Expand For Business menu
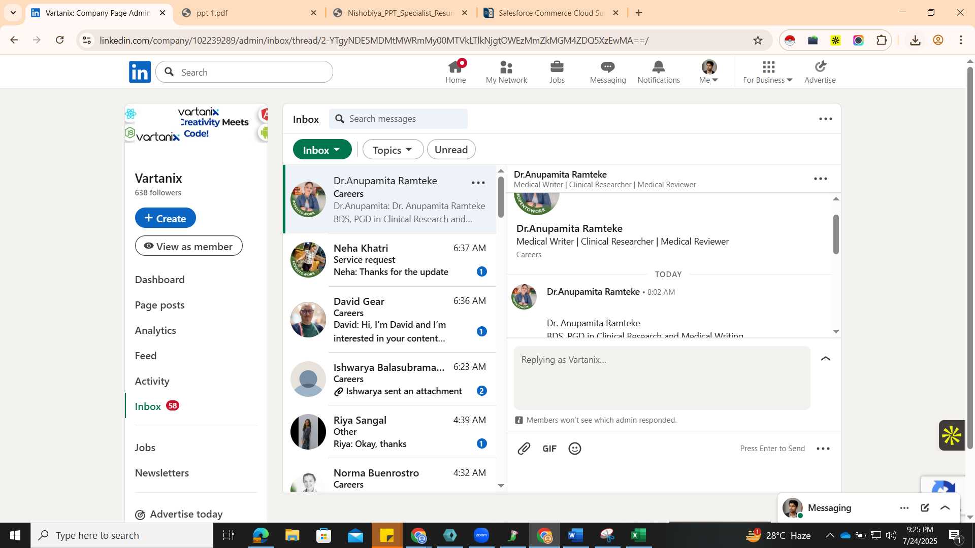This screenshot has width=975, height=548. tap(768, 72)
